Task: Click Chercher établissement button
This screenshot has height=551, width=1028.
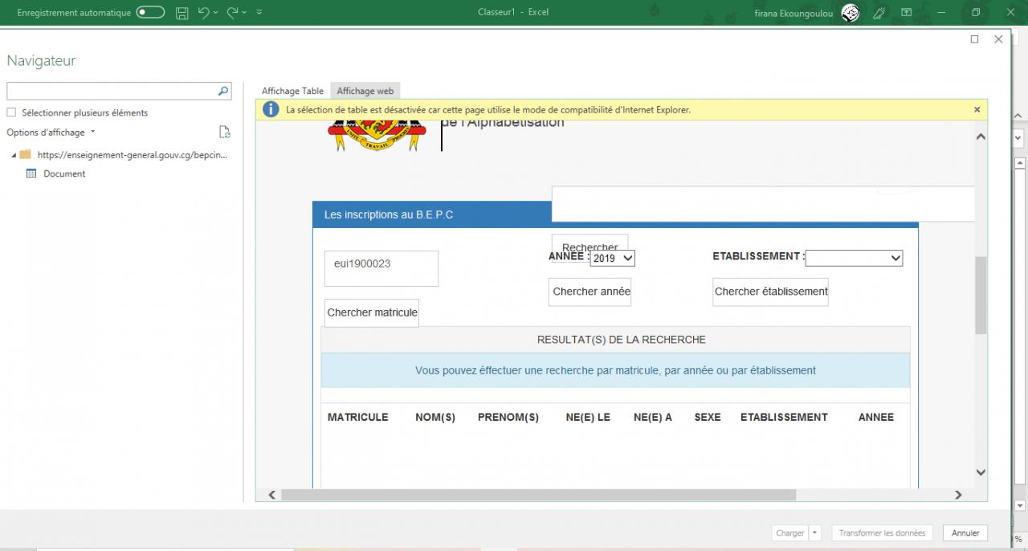Action: (x=770, y=292)
